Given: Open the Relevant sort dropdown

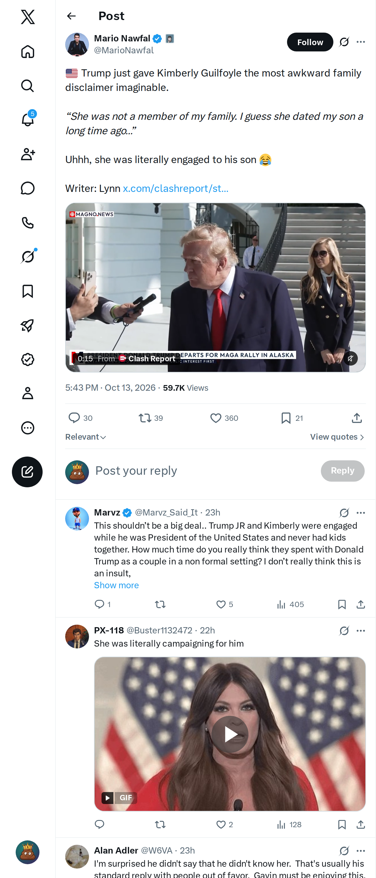Looking at the screenshot, I should point(86,437).
